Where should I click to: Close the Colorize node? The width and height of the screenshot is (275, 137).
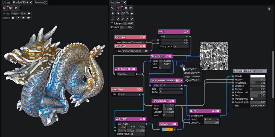[175, 124]
